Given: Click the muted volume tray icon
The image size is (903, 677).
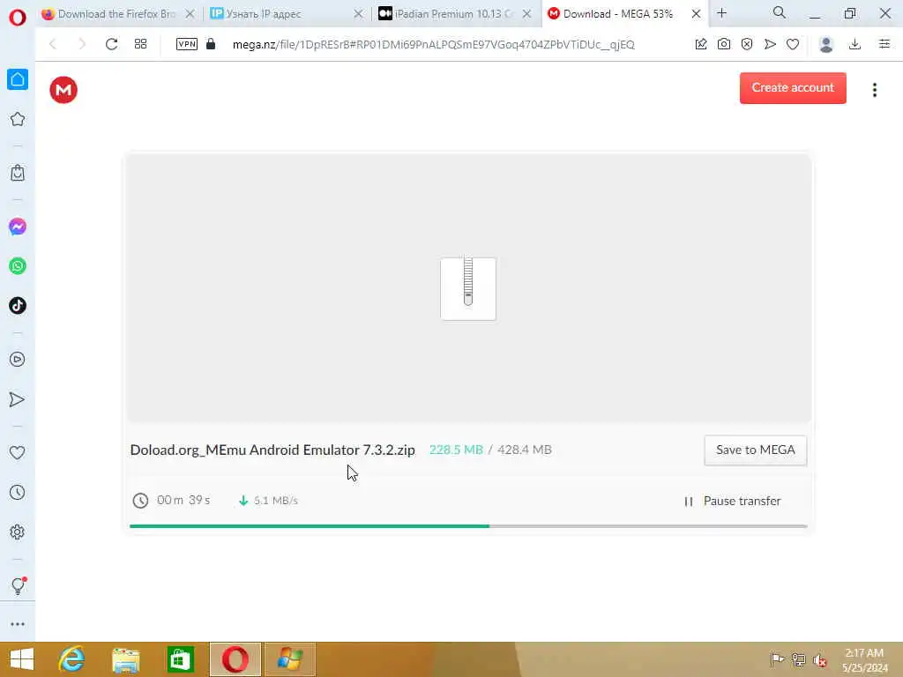Looking at the screenshot, I should click(x=819, y=659).
